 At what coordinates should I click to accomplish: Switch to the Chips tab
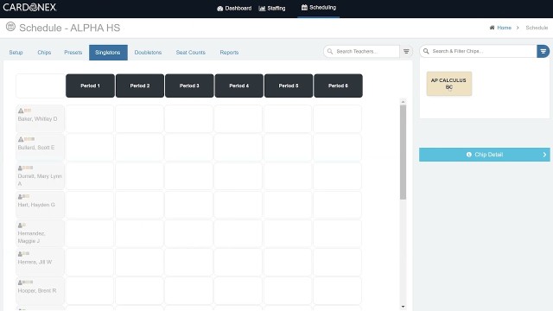click(44, 52)
